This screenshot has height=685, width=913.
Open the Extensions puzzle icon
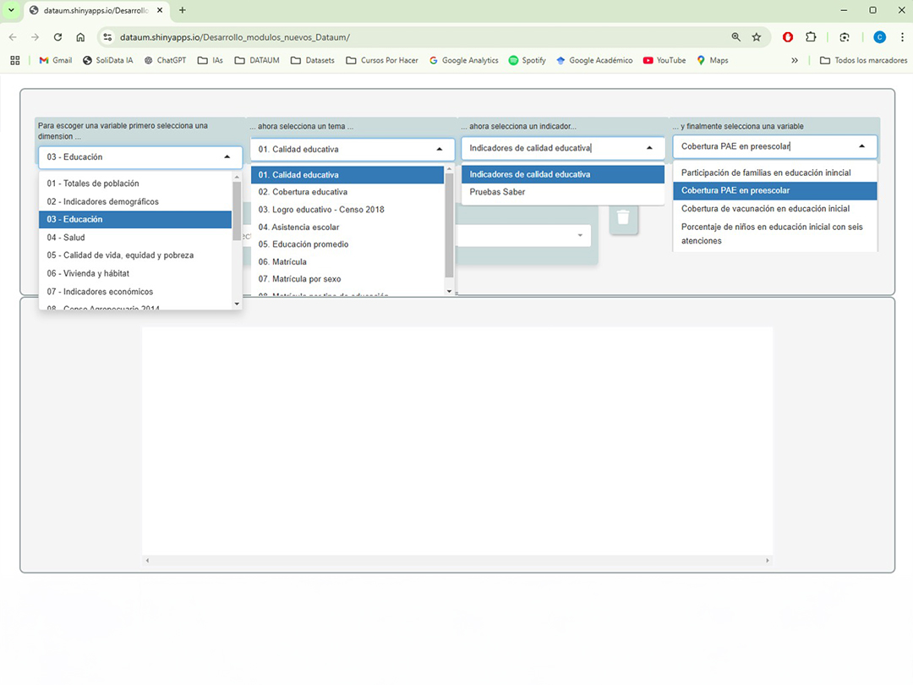pos(811,37)
